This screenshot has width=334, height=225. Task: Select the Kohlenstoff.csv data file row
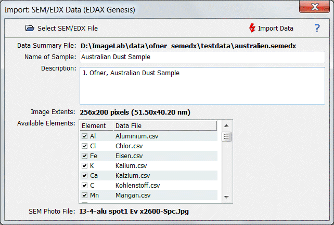coord(137,186)
